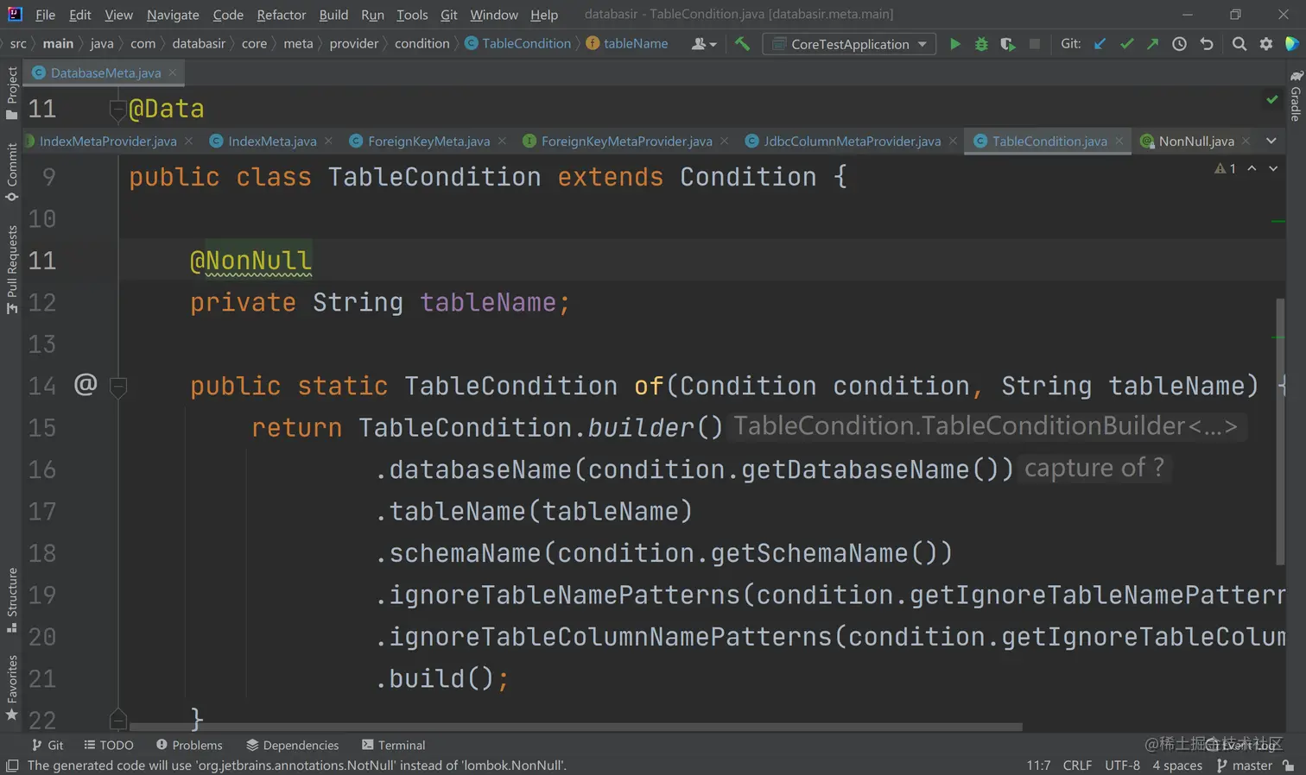Commit changes with the green check icon
This screenshot has width=1306, height=775.
click(x=1126, y=44)
